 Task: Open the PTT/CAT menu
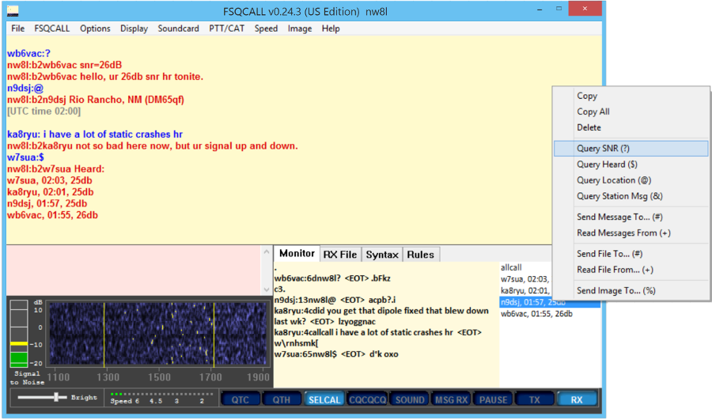tap(226, 28)
